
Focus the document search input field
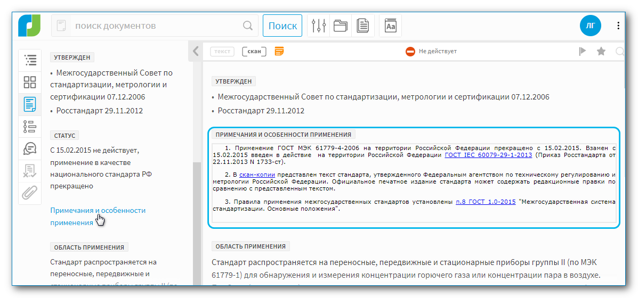tap(155, 26)
